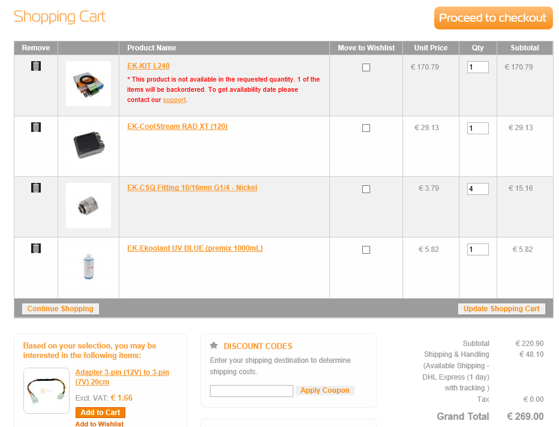Click Continue Shopping button
This screenshot has width=559, height=427.
60,309
